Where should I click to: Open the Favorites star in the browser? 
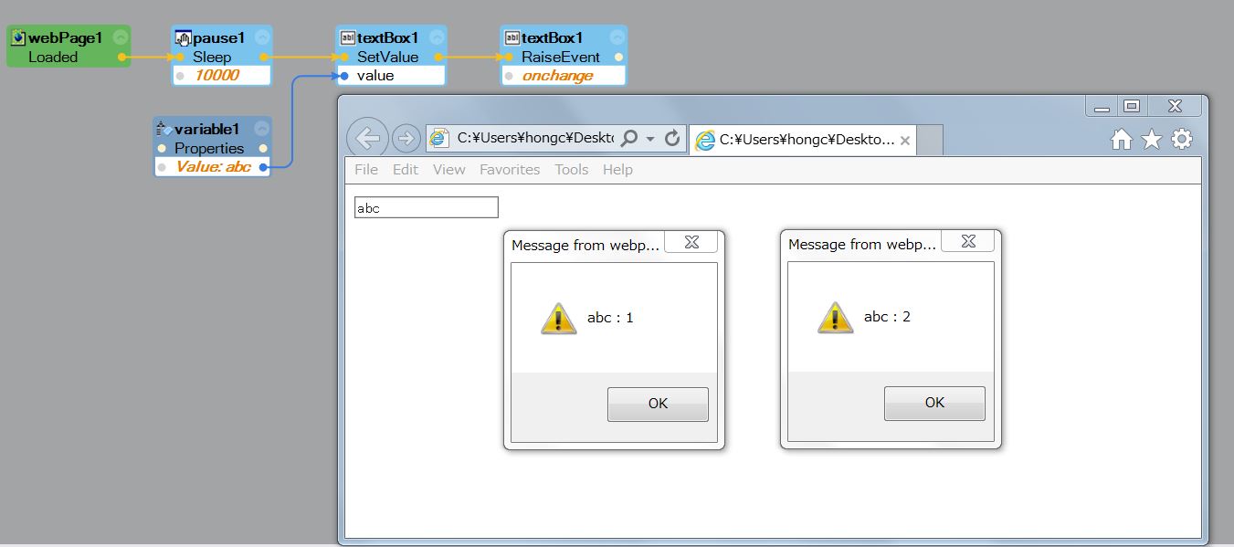point(1152,139)
